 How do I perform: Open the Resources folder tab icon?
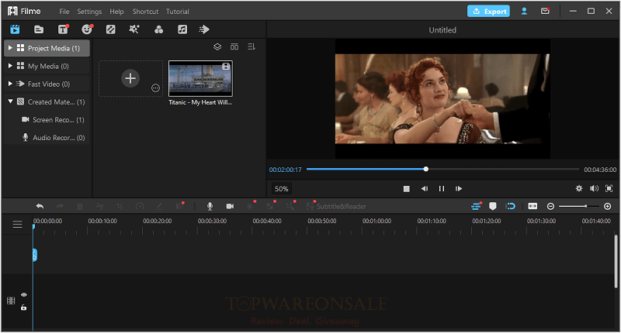click(x=39, y=29)
